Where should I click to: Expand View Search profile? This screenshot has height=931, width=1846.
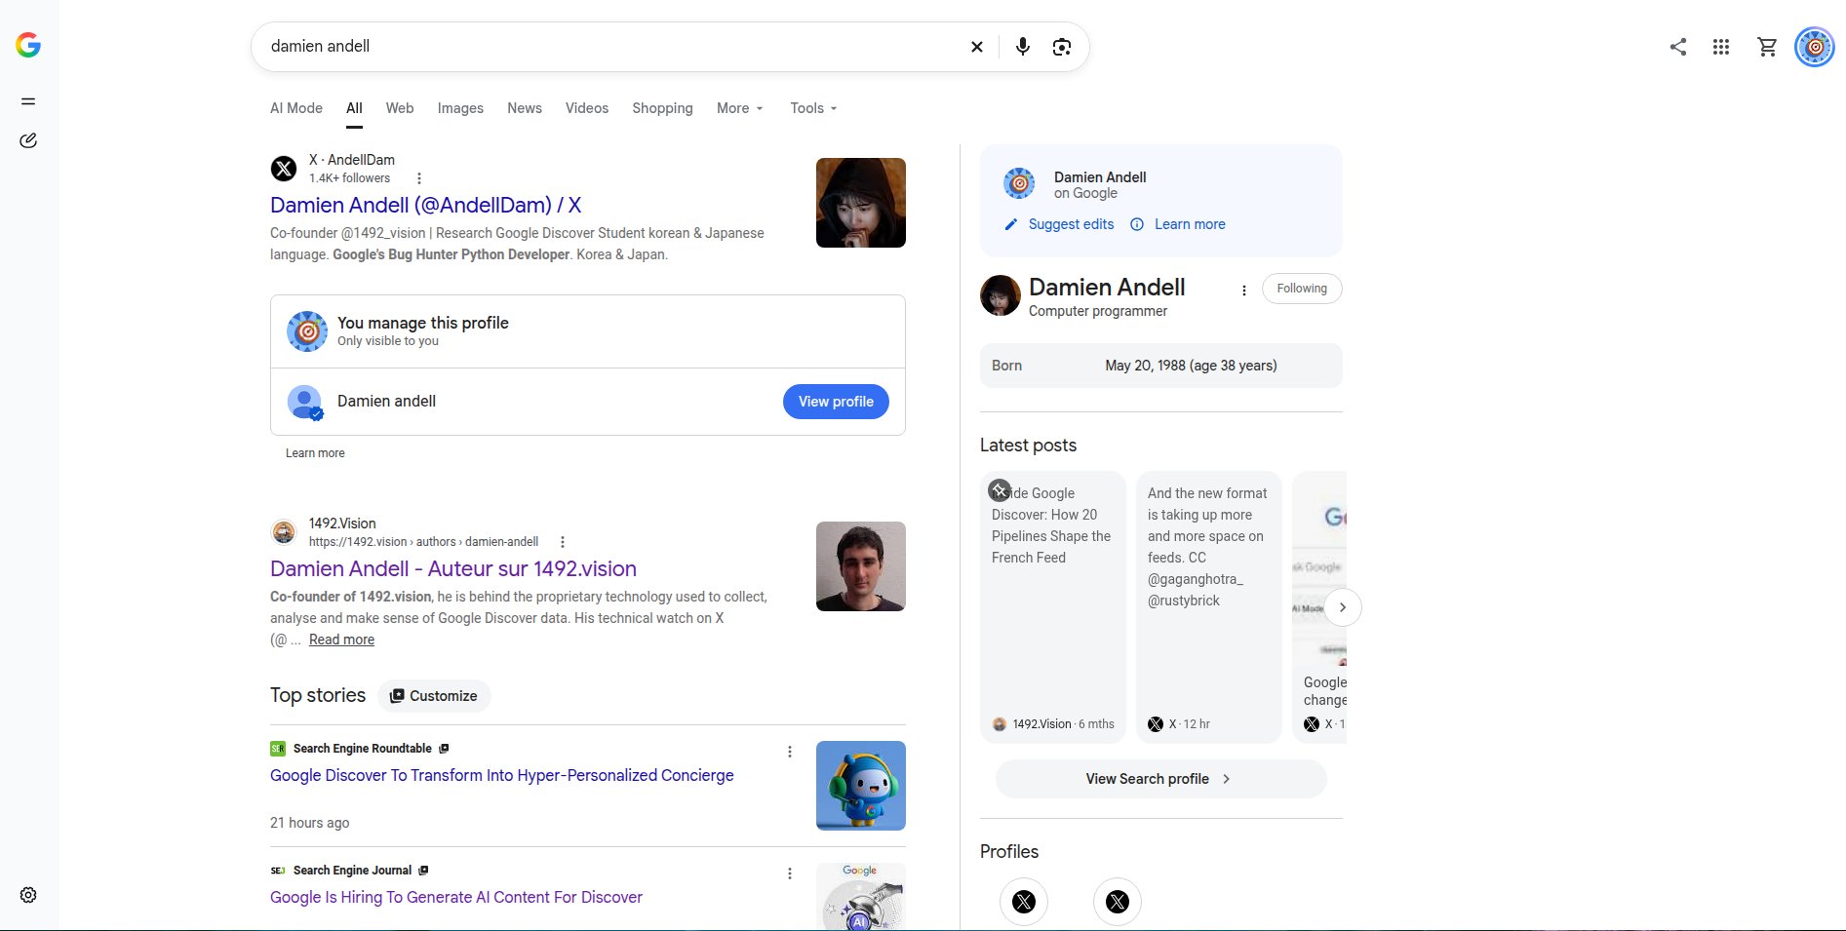pos(1160,779)
